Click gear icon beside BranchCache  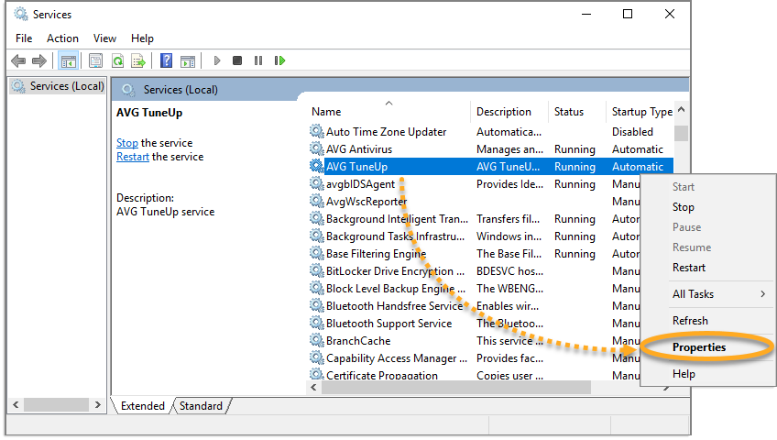317,340
